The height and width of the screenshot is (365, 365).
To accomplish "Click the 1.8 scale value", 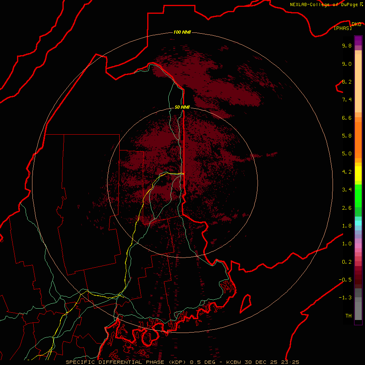I will coord(347,226).
